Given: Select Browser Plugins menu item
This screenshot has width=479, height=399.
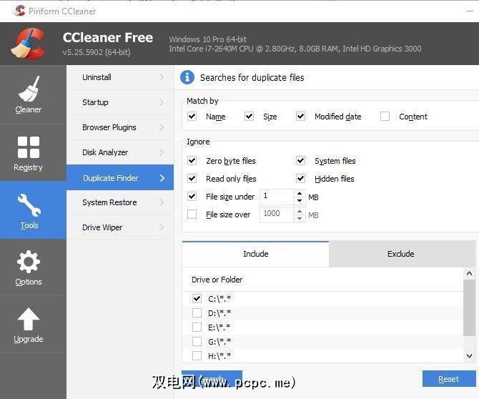Looking at the screenshot, I should pyautogui.click(x=120, y=127).
